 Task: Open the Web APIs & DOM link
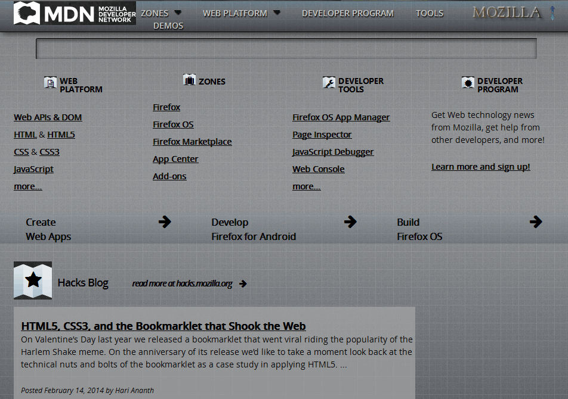coord(48,117)
